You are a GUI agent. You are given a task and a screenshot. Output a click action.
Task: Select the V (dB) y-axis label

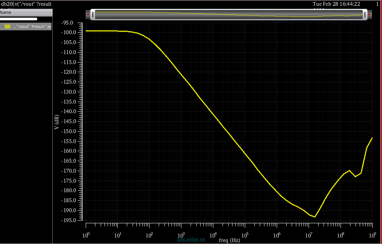(x=56, y=122)
